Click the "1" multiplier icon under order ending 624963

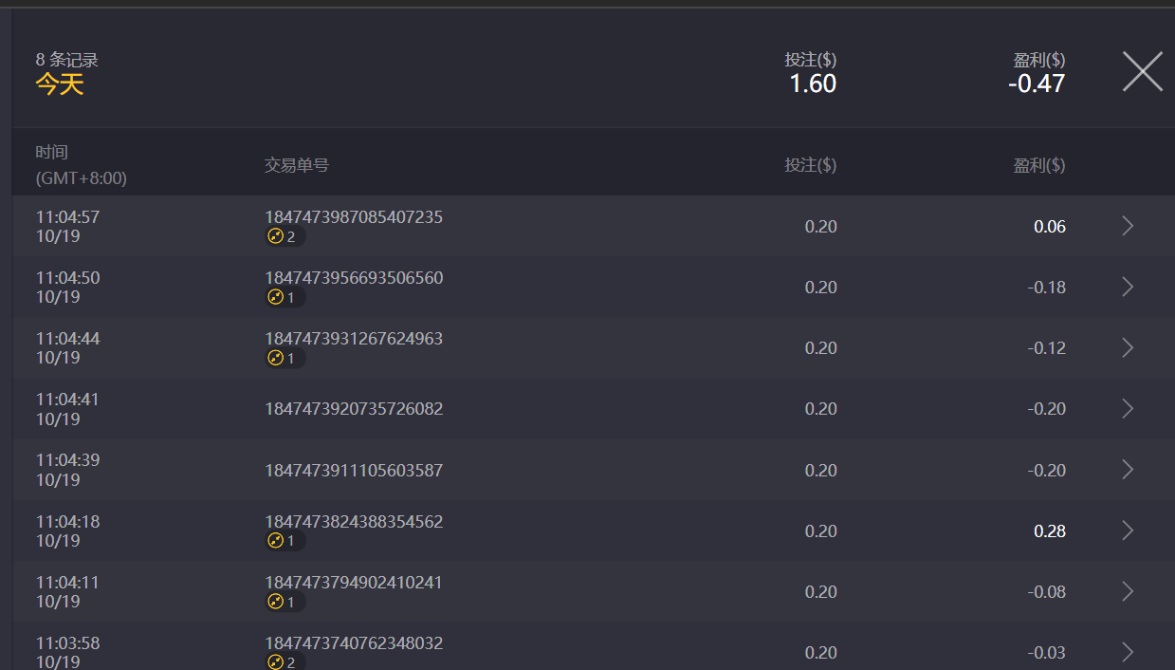click(285, 358)
